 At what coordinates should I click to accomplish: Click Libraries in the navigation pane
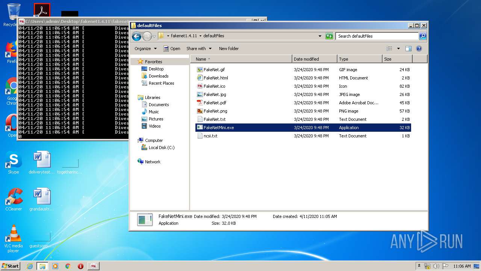(153, 97)
